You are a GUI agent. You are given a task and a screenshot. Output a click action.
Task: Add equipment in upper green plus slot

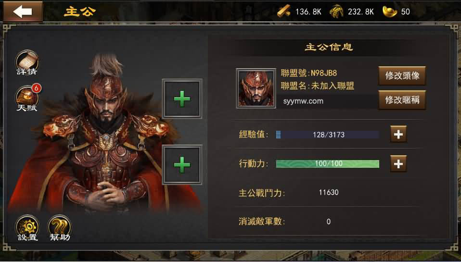(182, 99)
